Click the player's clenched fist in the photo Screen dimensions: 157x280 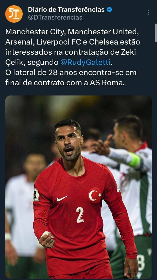tap(47, 240)
